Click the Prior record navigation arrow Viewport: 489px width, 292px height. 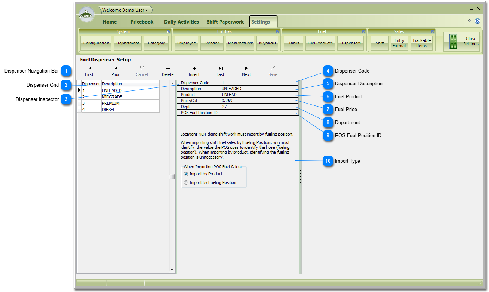[x=115, y=71]
